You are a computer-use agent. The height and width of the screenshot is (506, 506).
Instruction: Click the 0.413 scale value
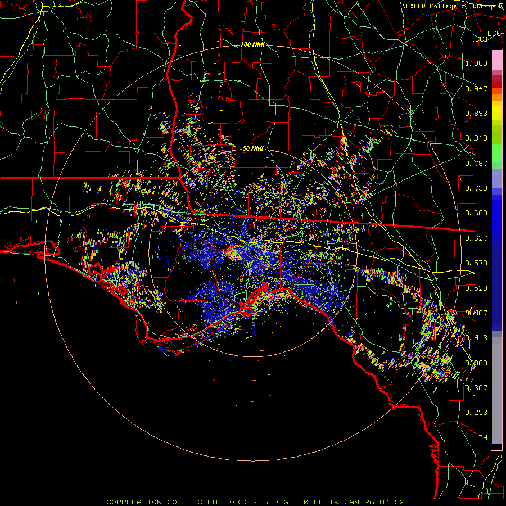tap(476, 338)
